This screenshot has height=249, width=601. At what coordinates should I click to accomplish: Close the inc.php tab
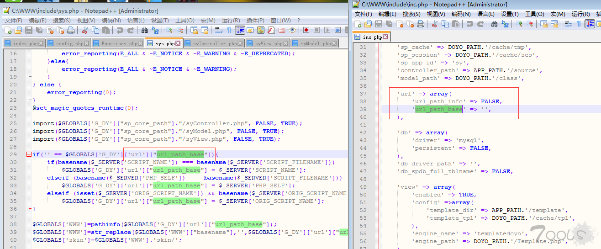385,37
